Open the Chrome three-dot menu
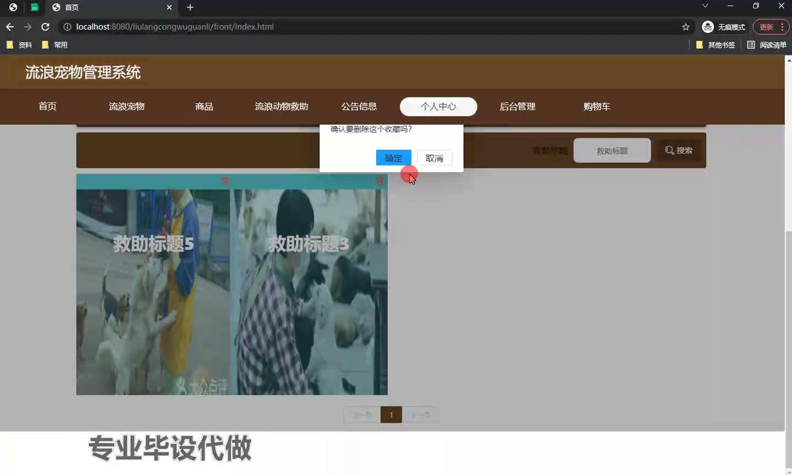The height and width of the screenshot is (475, 792). [x=782, y=27]
